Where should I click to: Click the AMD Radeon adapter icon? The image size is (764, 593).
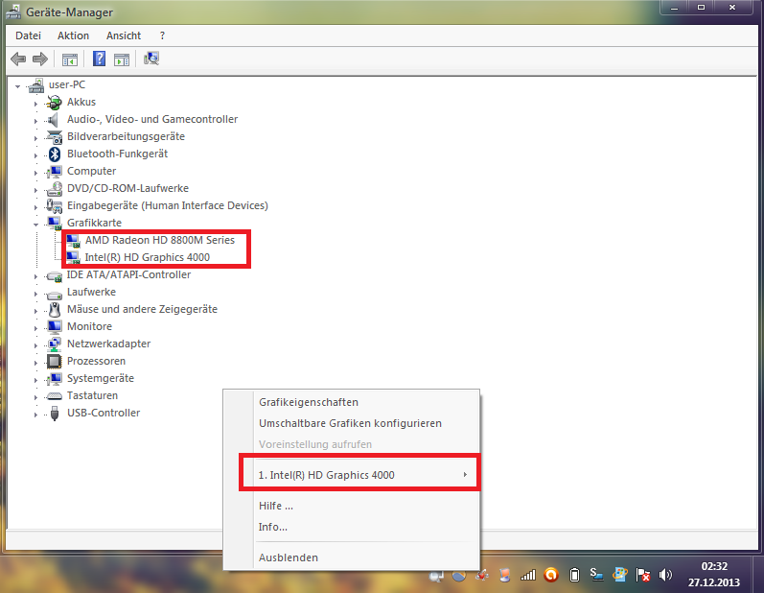point(73,241)
